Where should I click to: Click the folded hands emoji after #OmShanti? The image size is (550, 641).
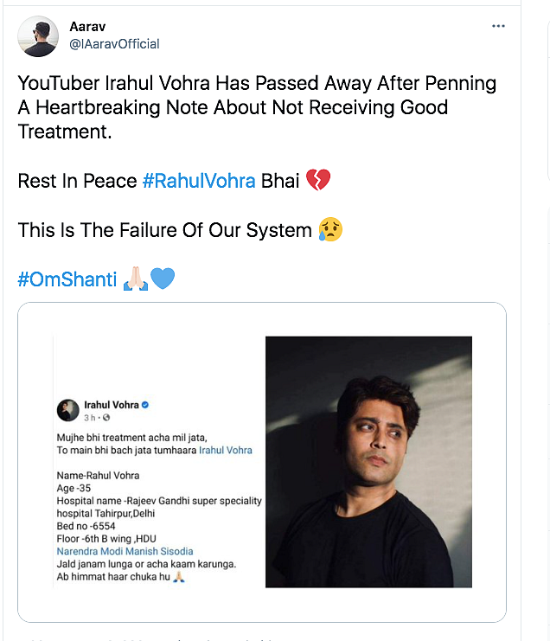pos(136,279)
